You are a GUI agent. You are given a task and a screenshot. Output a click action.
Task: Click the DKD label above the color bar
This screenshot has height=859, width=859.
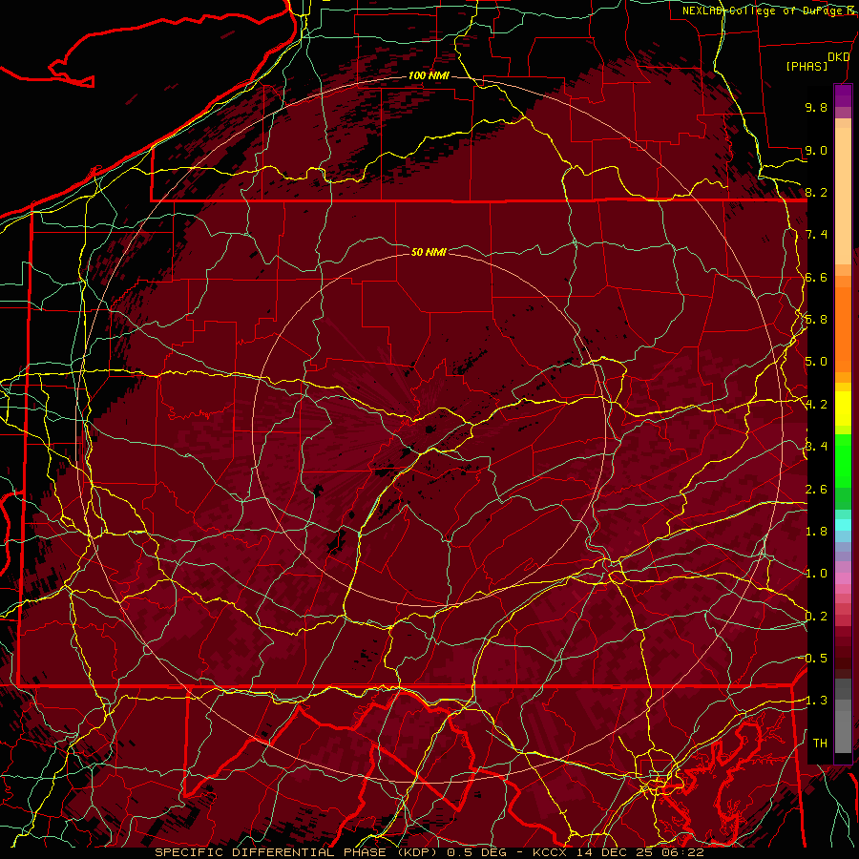839,57
